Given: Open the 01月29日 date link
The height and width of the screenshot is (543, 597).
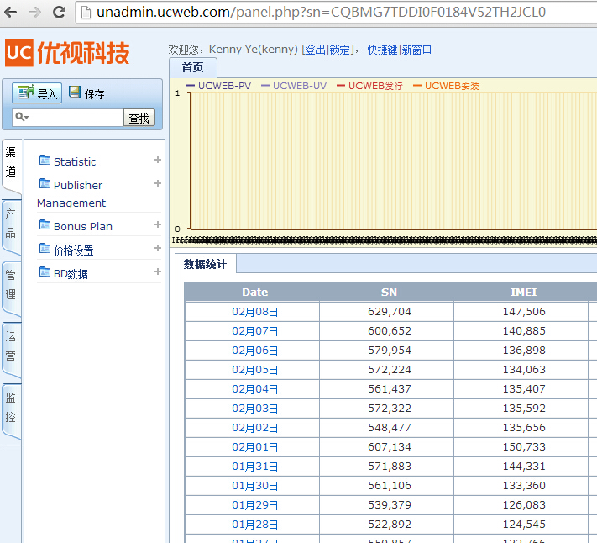Looking at the screenshot, I should tap(255, 505).
